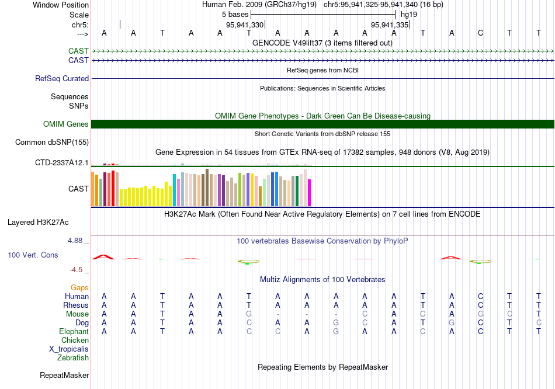The image size is (555, 389).
Task: Click the GTEx Gene Expression track title
Action: 322,152
